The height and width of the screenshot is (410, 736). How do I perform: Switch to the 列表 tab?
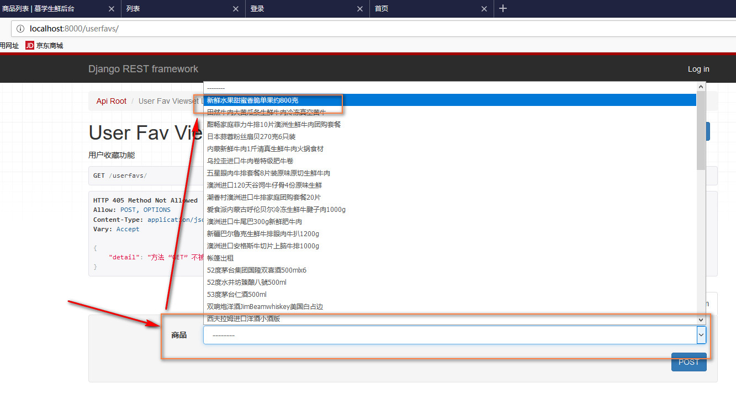pos(183,9)
